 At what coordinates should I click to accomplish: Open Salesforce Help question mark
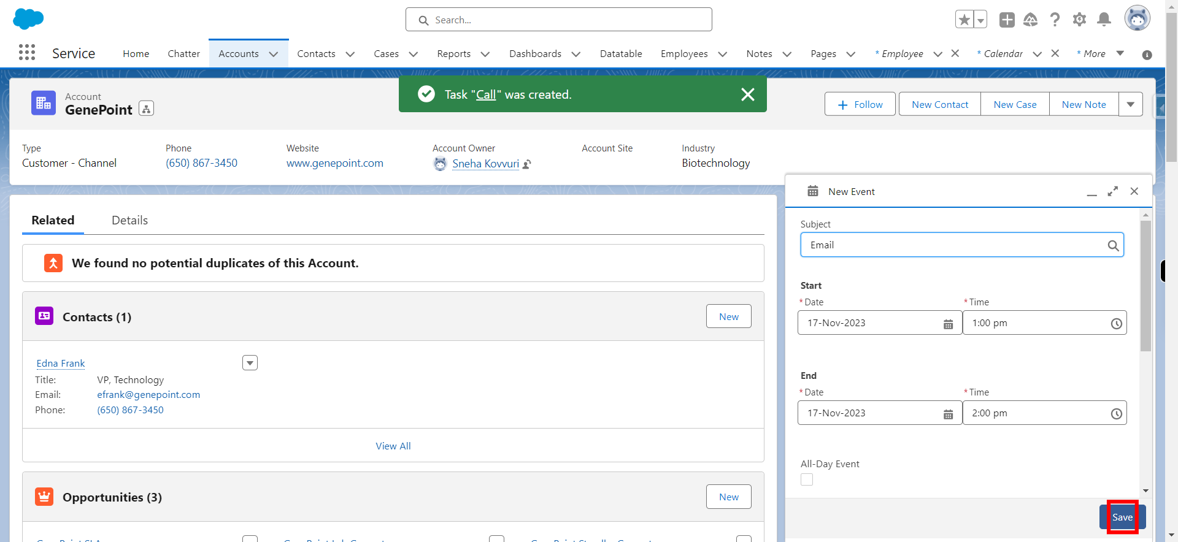point(1055,20)
